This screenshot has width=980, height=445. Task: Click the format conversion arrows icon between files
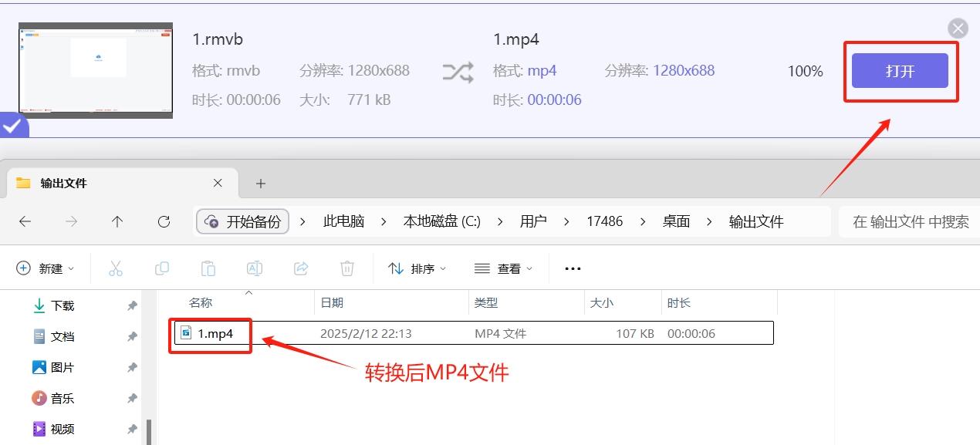(x=458, y=70)
